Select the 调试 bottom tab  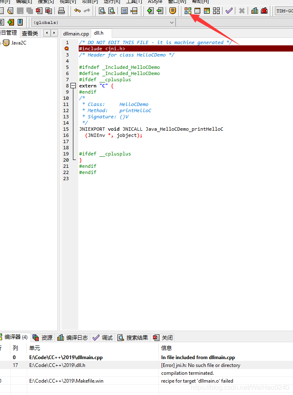pos(103,338)
